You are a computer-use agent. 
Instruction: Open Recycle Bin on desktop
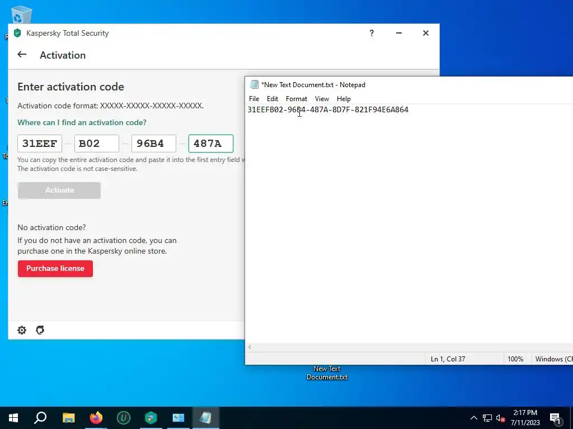tap(21, 15)
